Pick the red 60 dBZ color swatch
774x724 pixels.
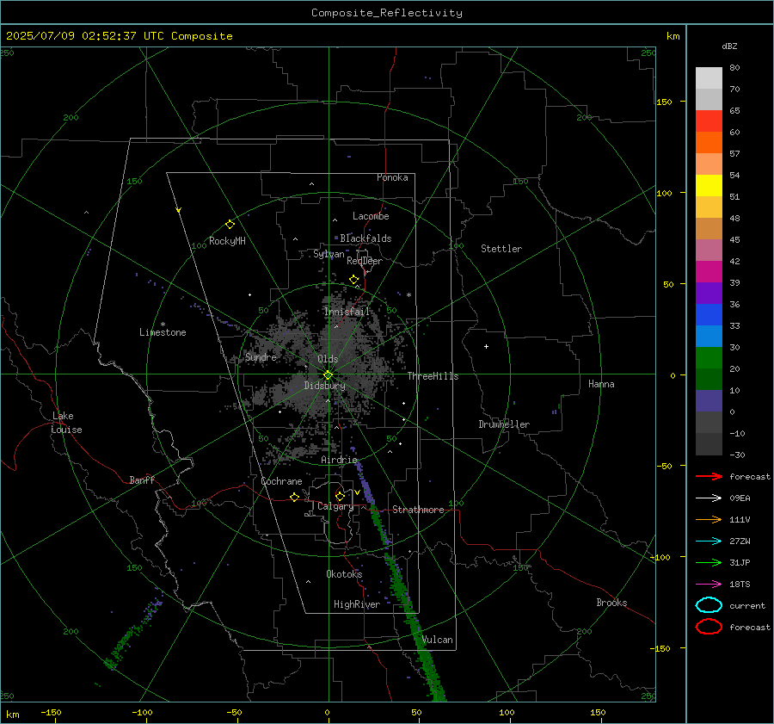[x=709, y=121]
